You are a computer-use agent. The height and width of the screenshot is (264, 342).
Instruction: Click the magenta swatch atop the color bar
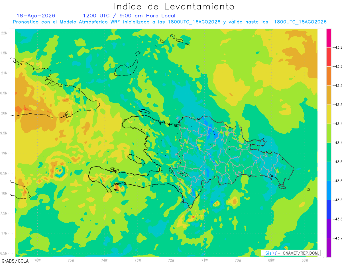(x=329, y=38)
